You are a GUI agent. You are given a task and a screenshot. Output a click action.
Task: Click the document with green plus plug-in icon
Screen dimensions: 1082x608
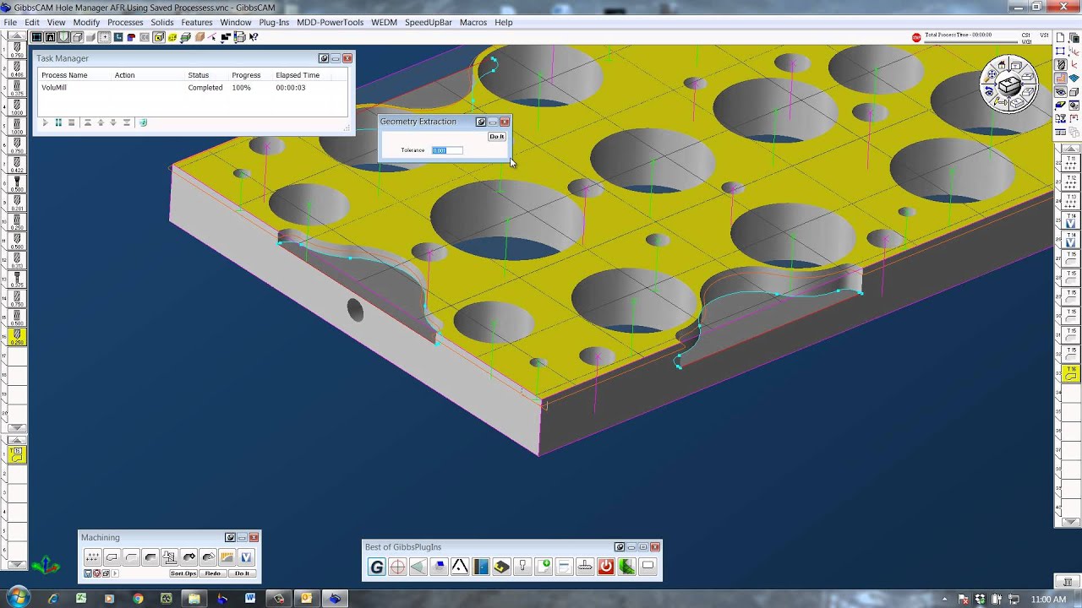point(544,567)
